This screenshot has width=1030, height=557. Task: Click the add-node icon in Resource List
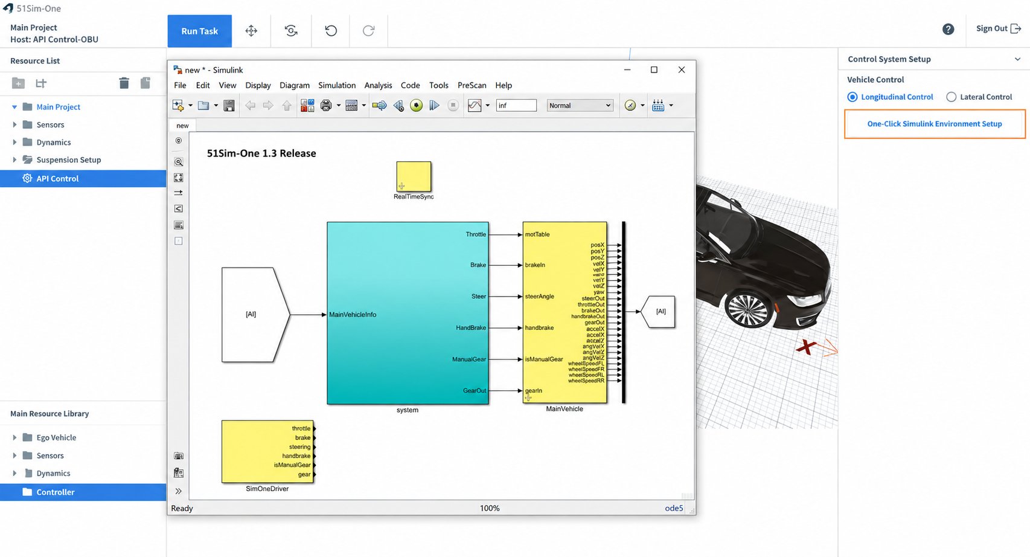(41, 83)
